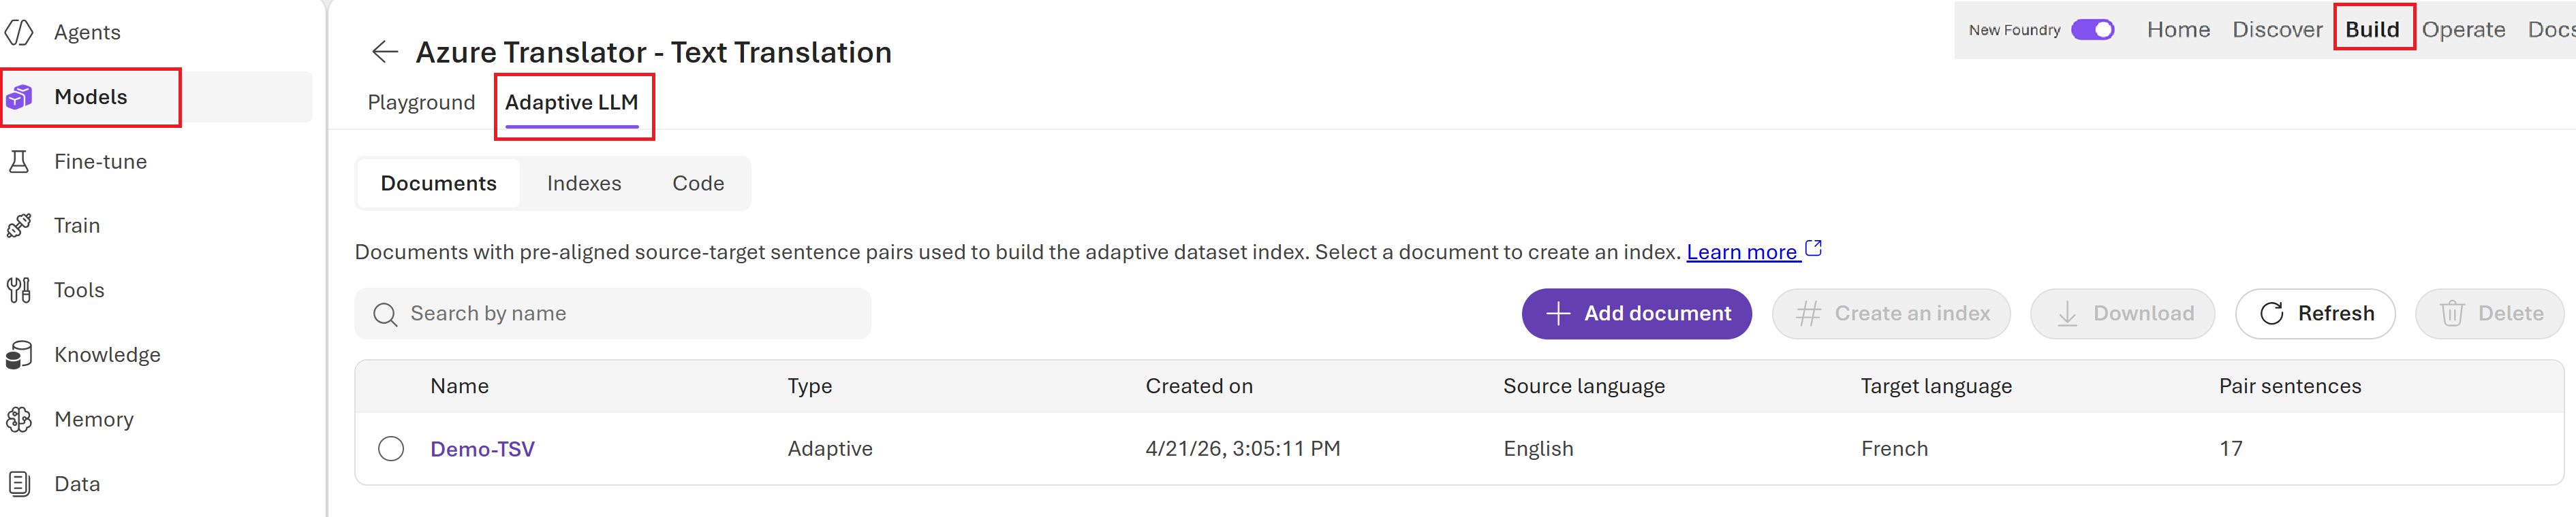Click the magnifier icon in search box
Image resolution: width=2576 pixels, height=517 pixels.
click(385, 314)
